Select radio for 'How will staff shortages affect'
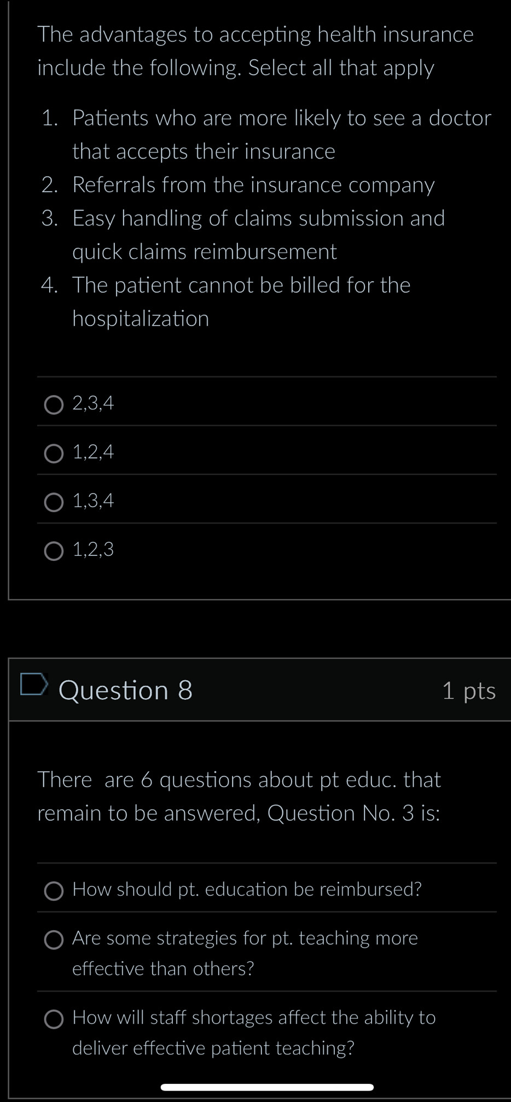The image size is (511, 1102). pyautogui.click(x=54, y=1019)
